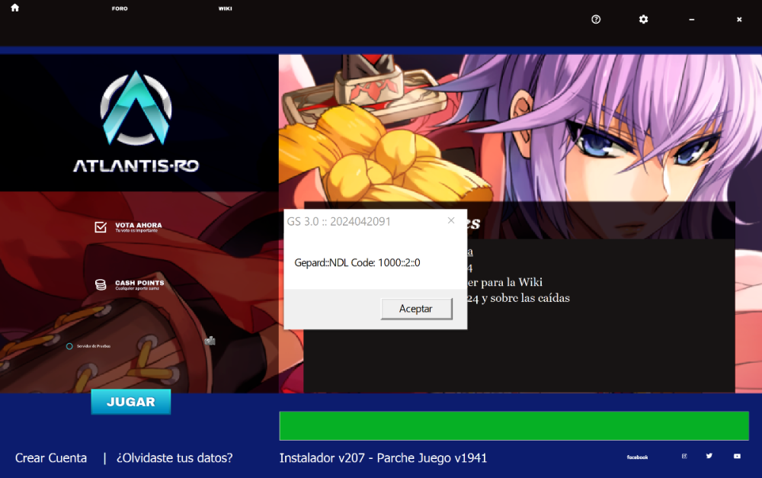
Task: Click the green patch progress bar
Action: tap(514, 425)
